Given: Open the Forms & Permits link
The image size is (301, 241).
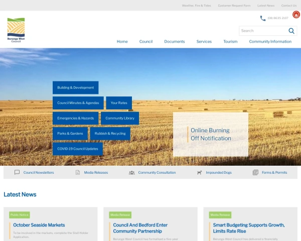Looking at the screenshot, I should 274,173.
